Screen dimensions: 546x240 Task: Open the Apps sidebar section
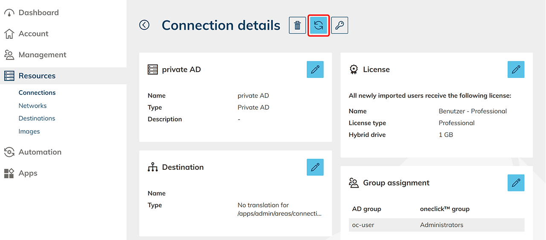point(28,173)
